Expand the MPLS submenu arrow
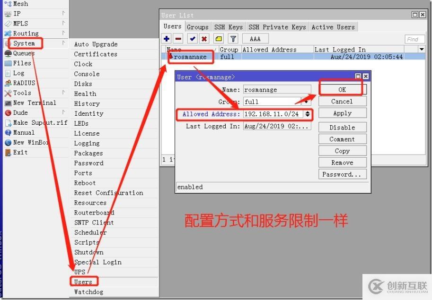 click(x=64, y=23)
